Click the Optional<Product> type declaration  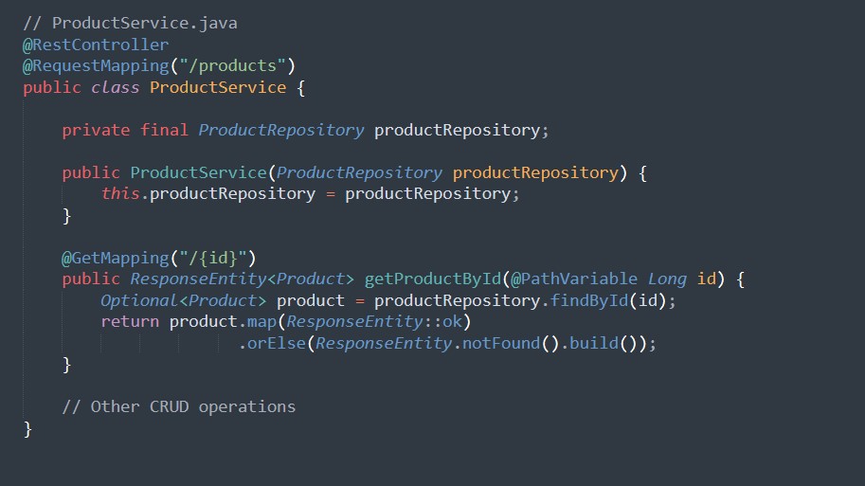click(184, 300)
